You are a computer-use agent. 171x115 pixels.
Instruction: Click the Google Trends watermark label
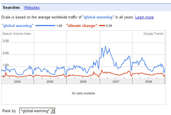coord(153,34)
